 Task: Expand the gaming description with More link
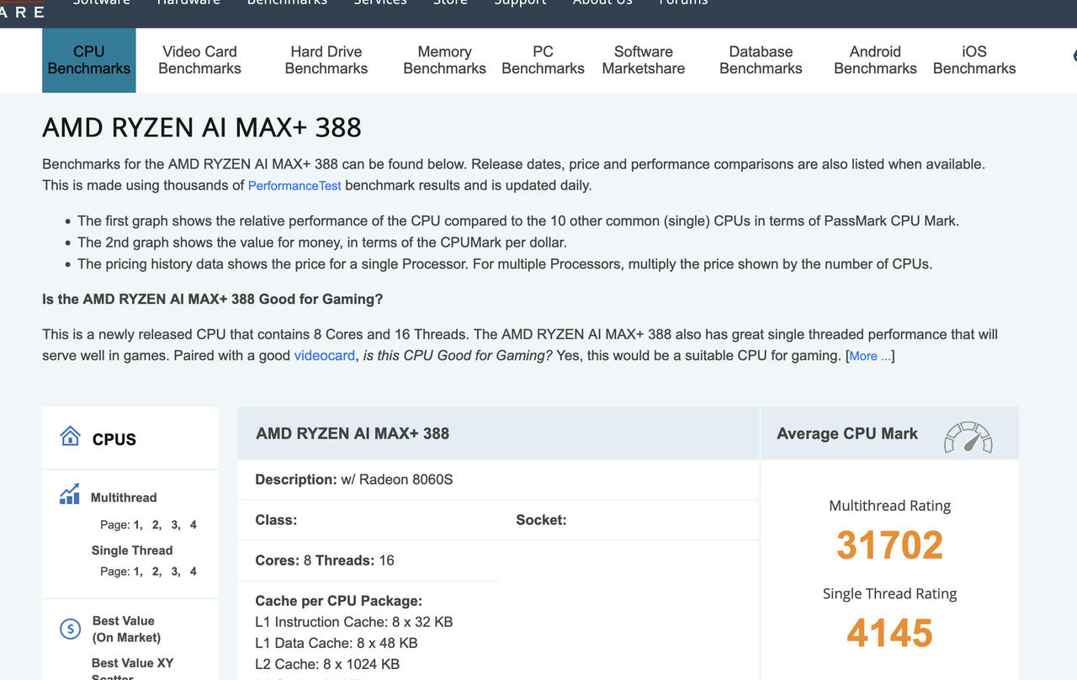point(869,356)
